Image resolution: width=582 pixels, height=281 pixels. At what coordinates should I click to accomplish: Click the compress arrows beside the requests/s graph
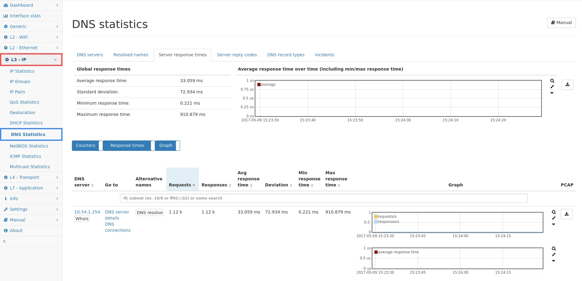point(554,218)
